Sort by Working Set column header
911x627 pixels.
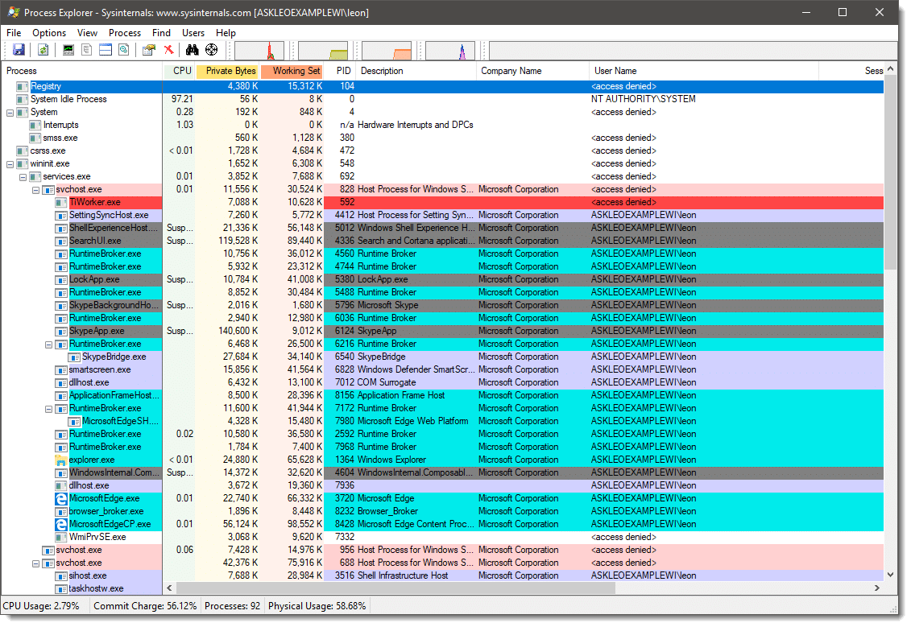tap(292, 71)
